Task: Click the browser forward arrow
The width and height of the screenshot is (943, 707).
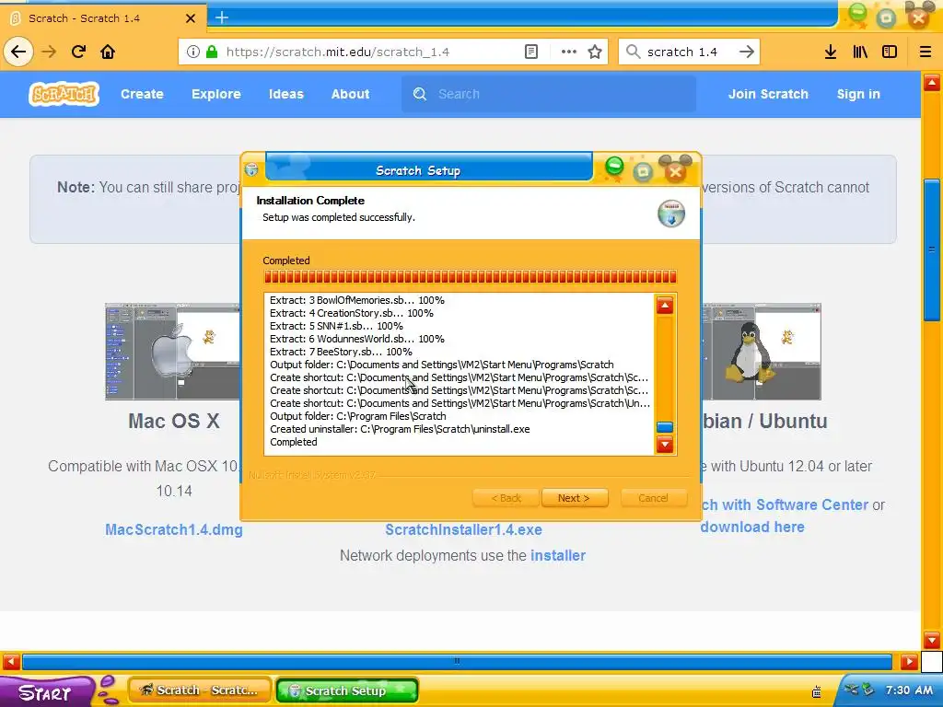Action: 49,52
